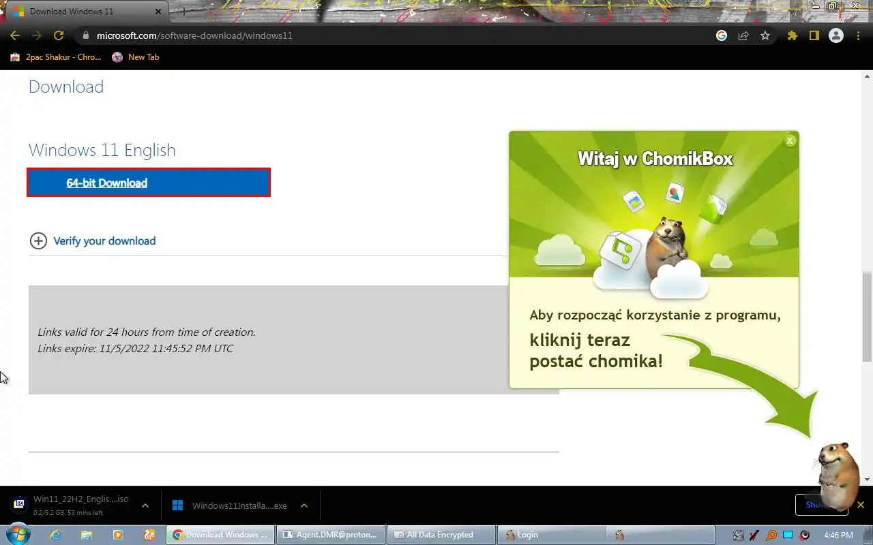Click the orange magnifier tray icon
Image resolution: width=873 pixels, height=545 pixels.
pos(771,535)
